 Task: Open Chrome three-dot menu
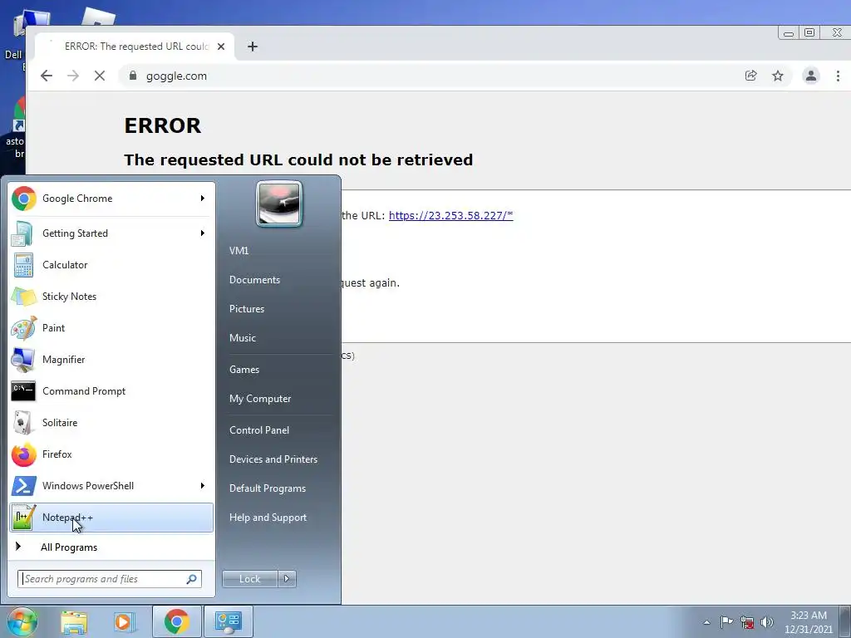pyautogui.click(x=838, y=76)
